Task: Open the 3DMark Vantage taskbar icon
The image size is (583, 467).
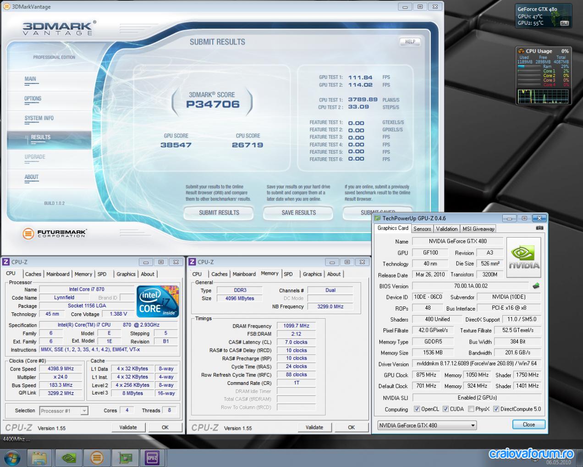Action: [97, 458]
